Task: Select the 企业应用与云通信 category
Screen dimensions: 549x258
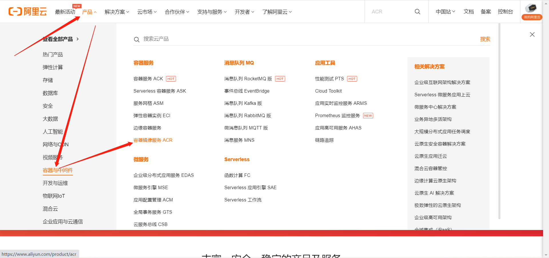Action: (63, 222)
